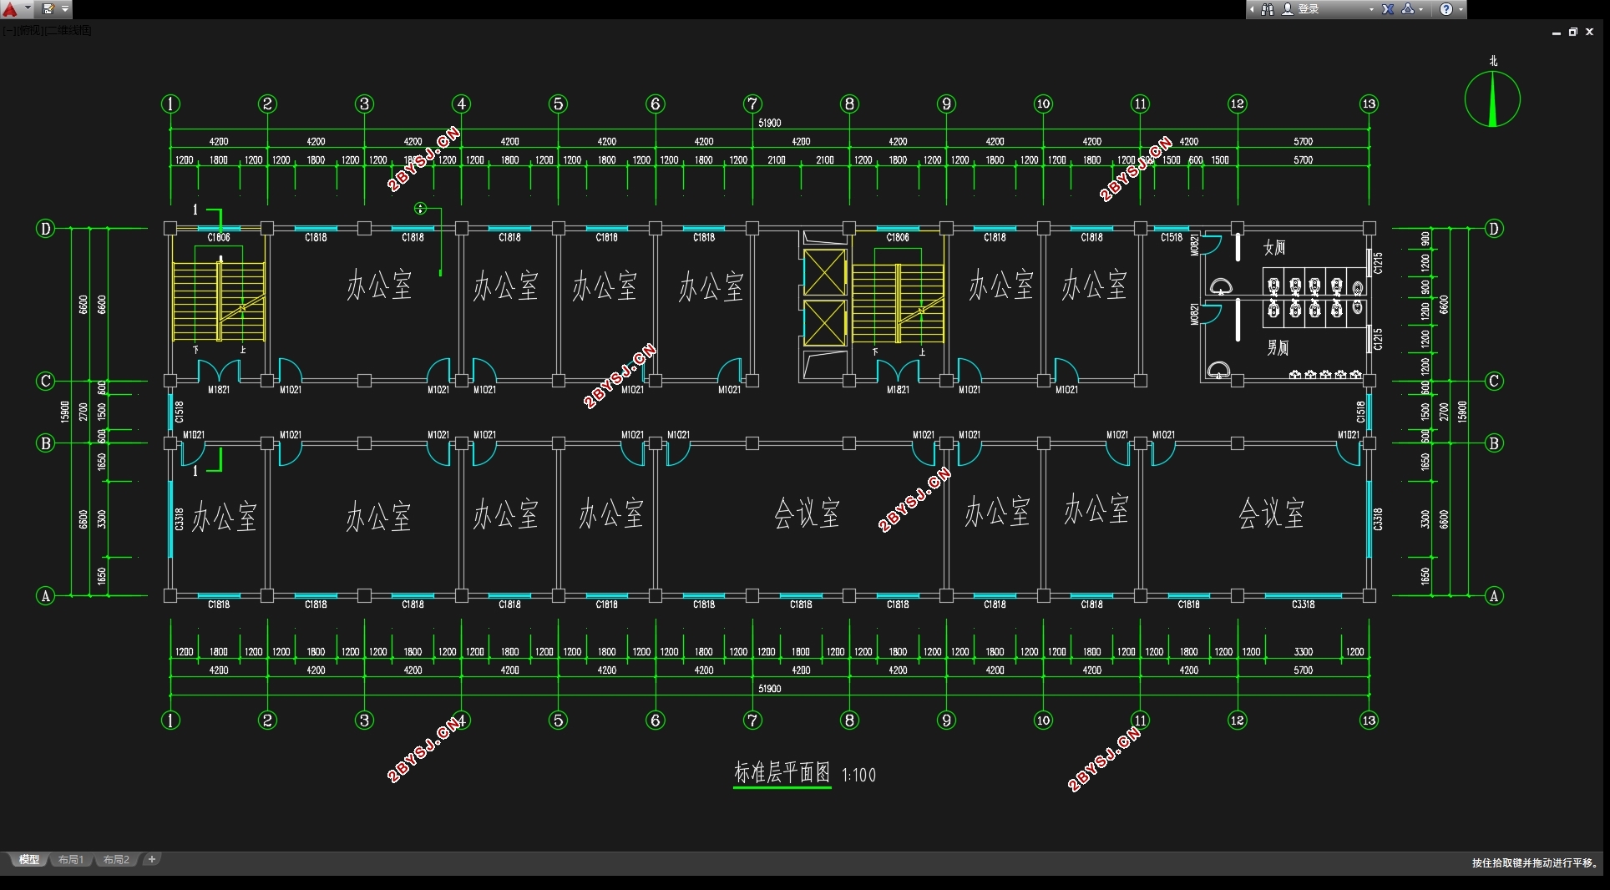
Task: Select section mark 1 near axis D
Action: coord(196,210)
